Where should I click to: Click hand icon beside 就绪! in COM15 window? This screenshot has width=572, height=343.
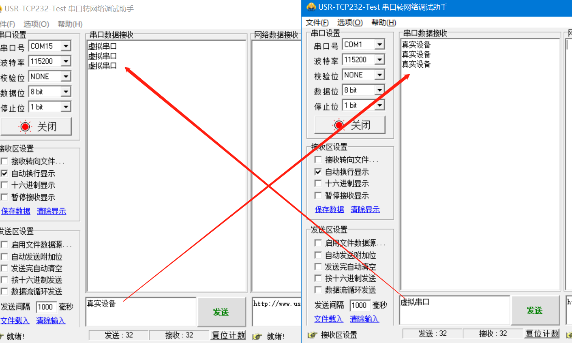click(x=257, y=337)
